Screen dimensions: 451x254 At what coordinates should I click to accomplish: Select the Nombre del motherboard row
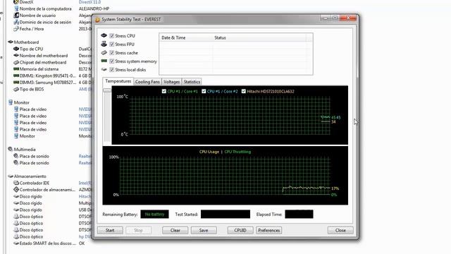tap(44, 56)
